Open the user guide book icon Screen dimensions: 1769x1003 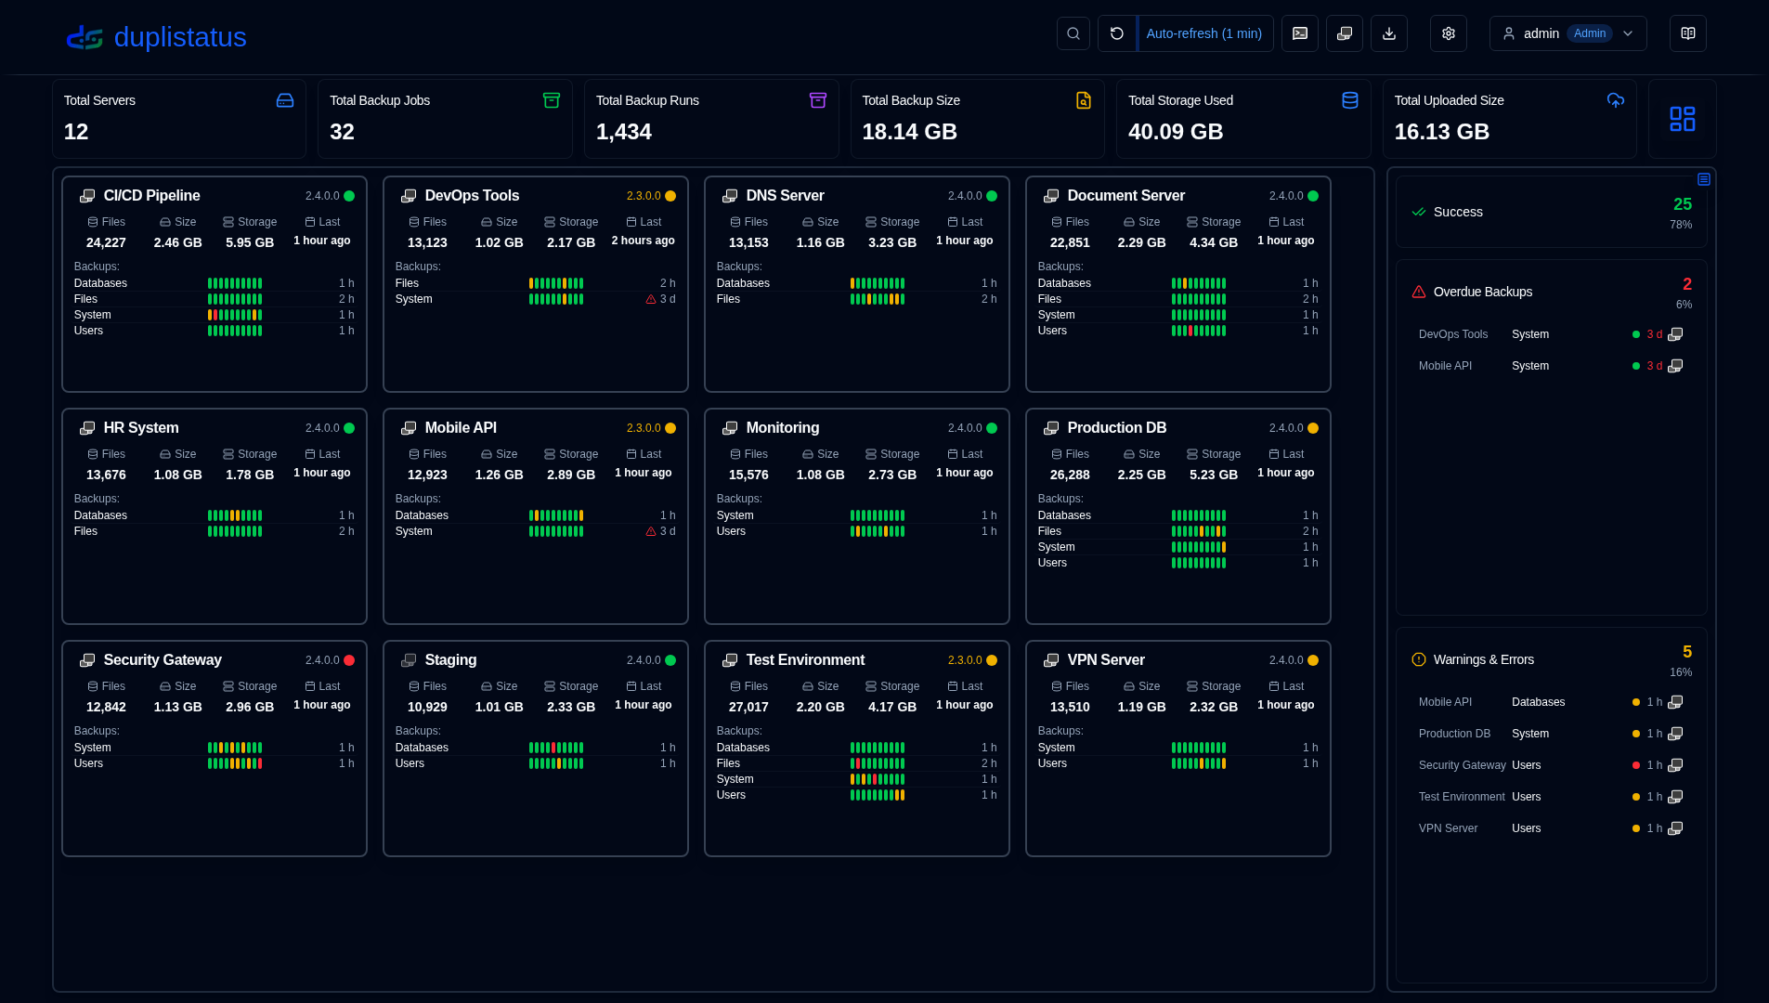1687,33
